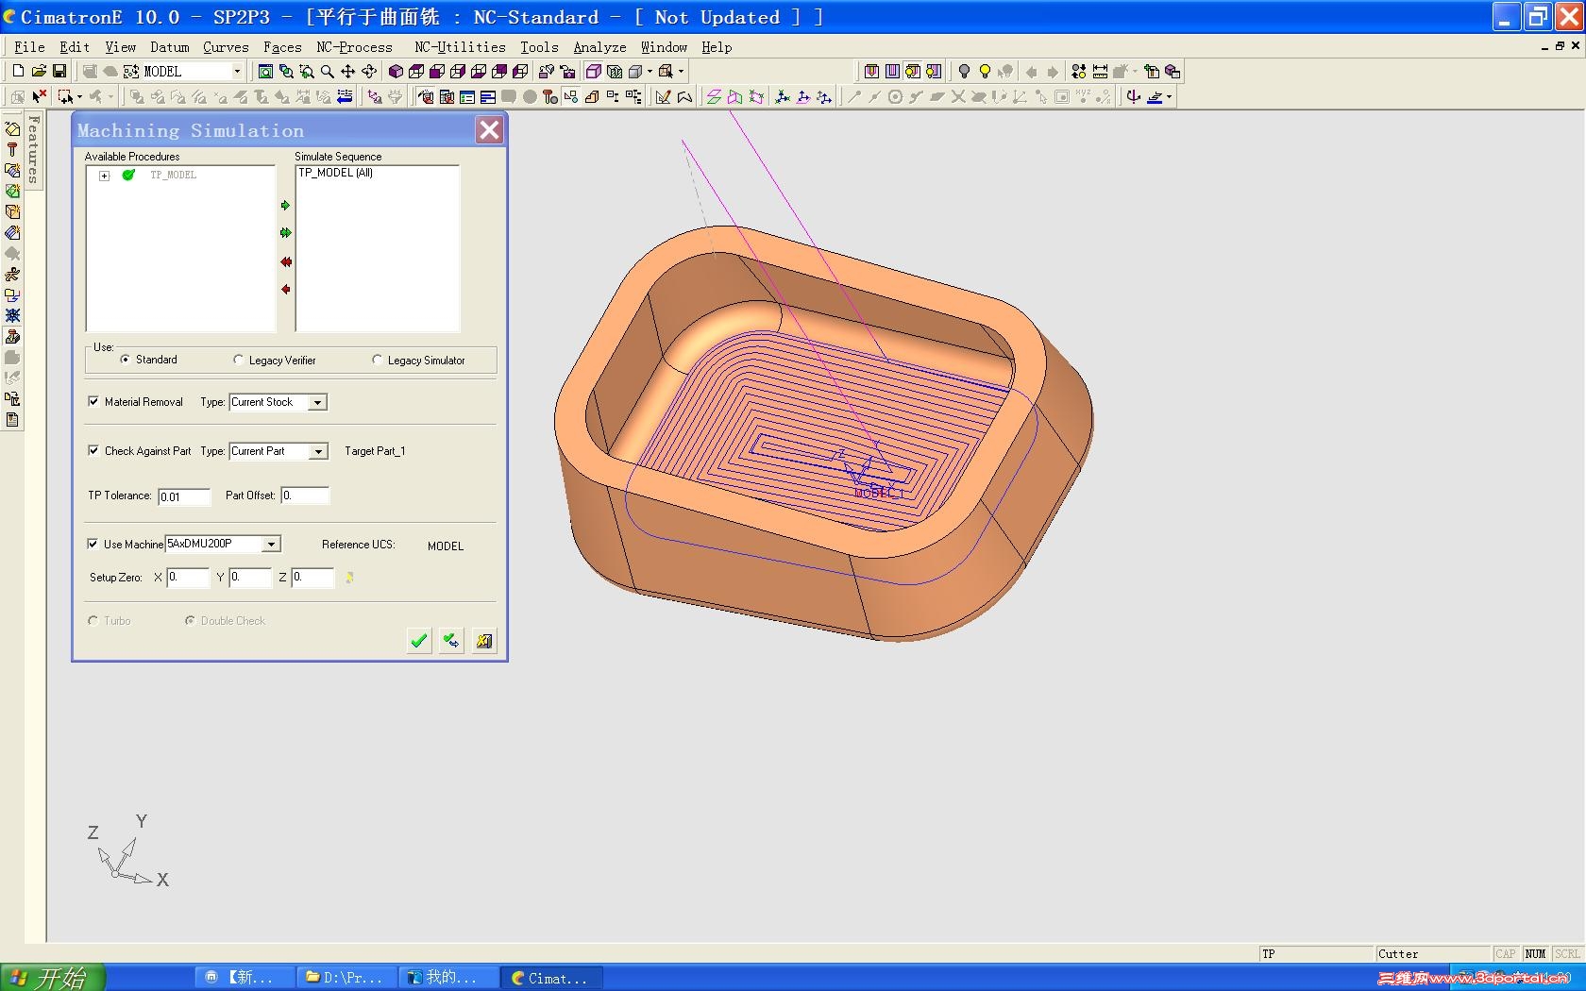This screenshot has width=1586, height=991.
Task: Switch to Cimat... taskbar window
Action: (550, 978)
